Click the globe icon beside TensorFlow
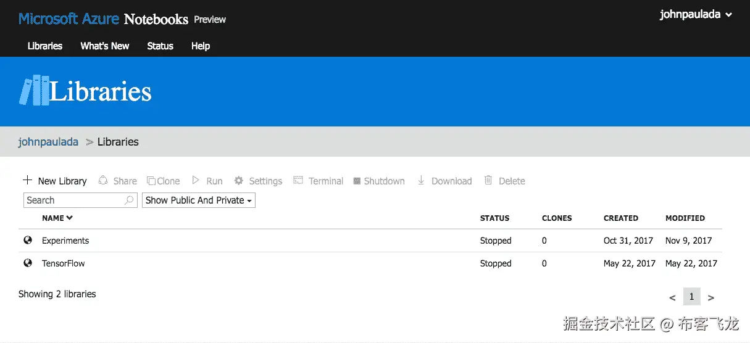Viewport: 750px width, 343px height. pyautogui.click(x=28, y=263)
